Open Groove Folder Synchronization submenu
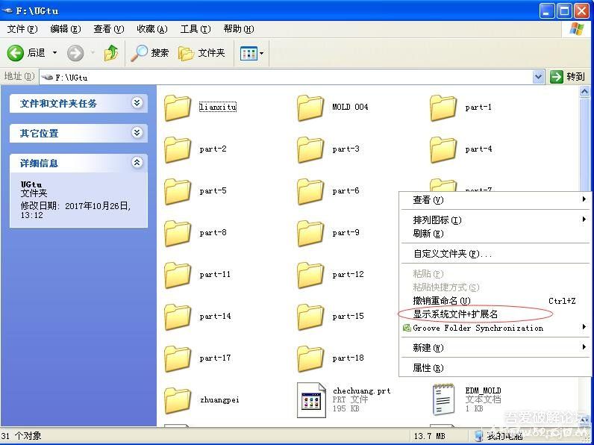Image resolution: width=594 pixels, height=445 pixels. (x=478, y=328)
